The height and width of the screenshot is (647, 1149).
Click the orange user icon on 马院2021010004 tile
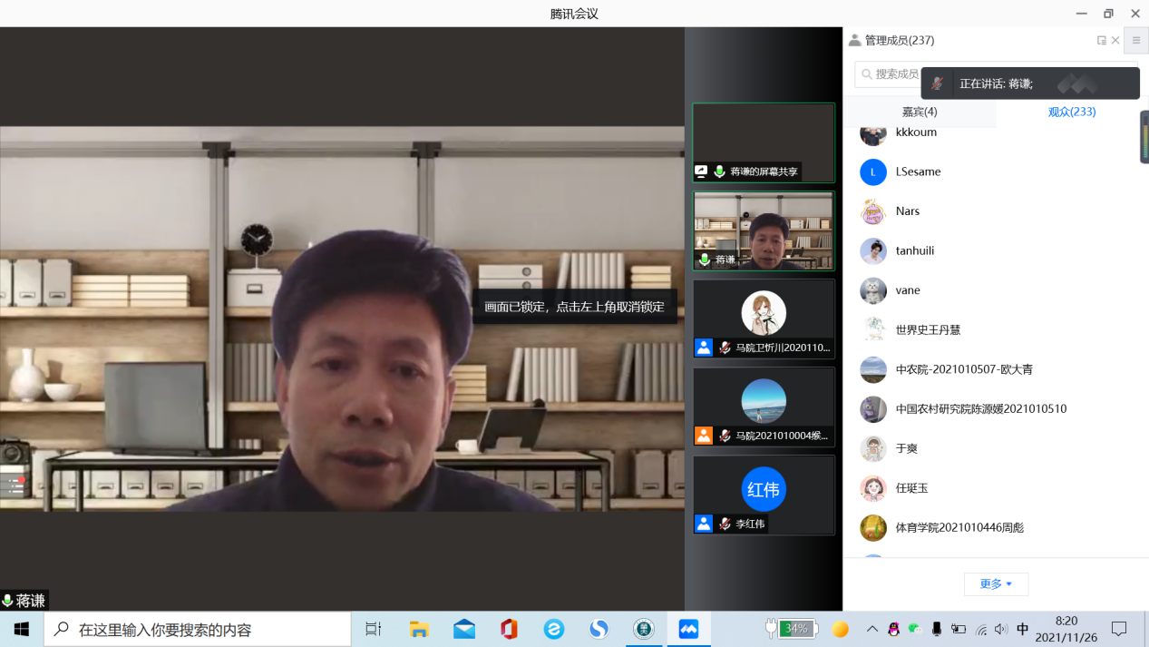pyautogui.click(x=703, y=436)
